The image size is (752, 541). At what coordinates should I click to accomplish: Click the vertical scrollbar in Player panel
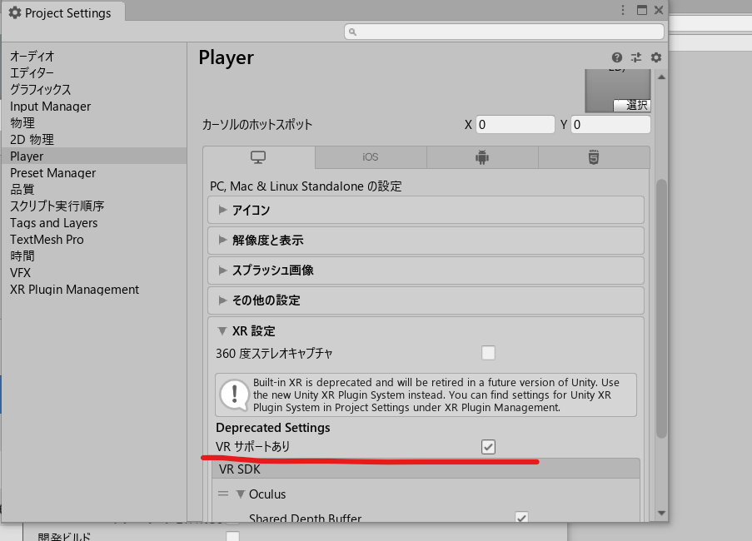pyautogui.click(x=661, y=308)
